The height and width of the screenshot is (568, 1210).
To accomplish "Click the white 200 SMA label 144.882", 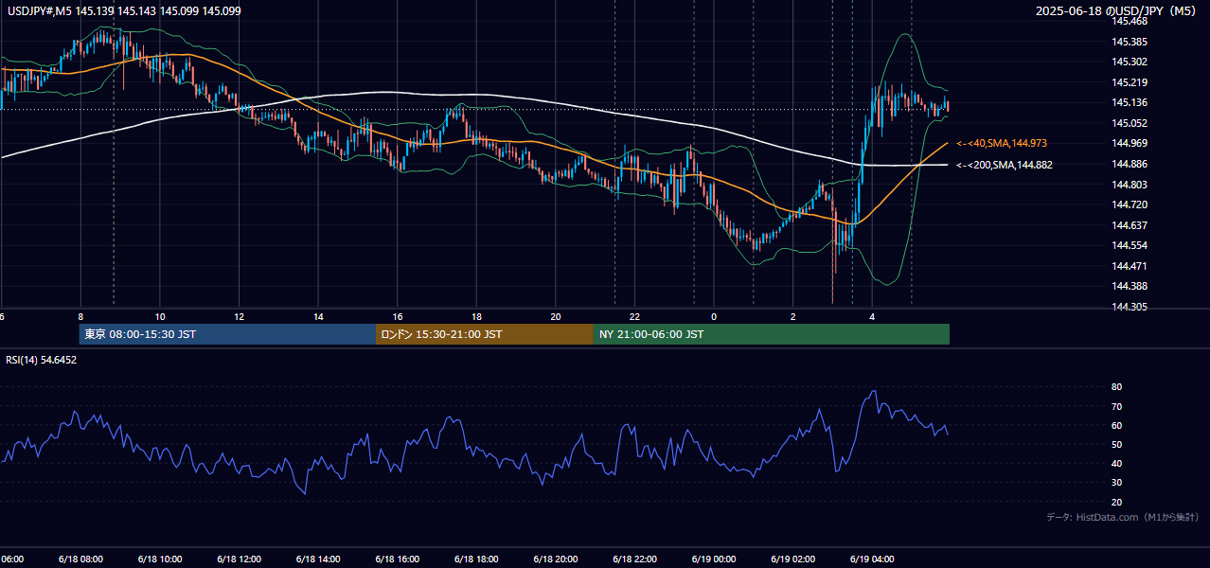I will click(x=1004, y=165).
